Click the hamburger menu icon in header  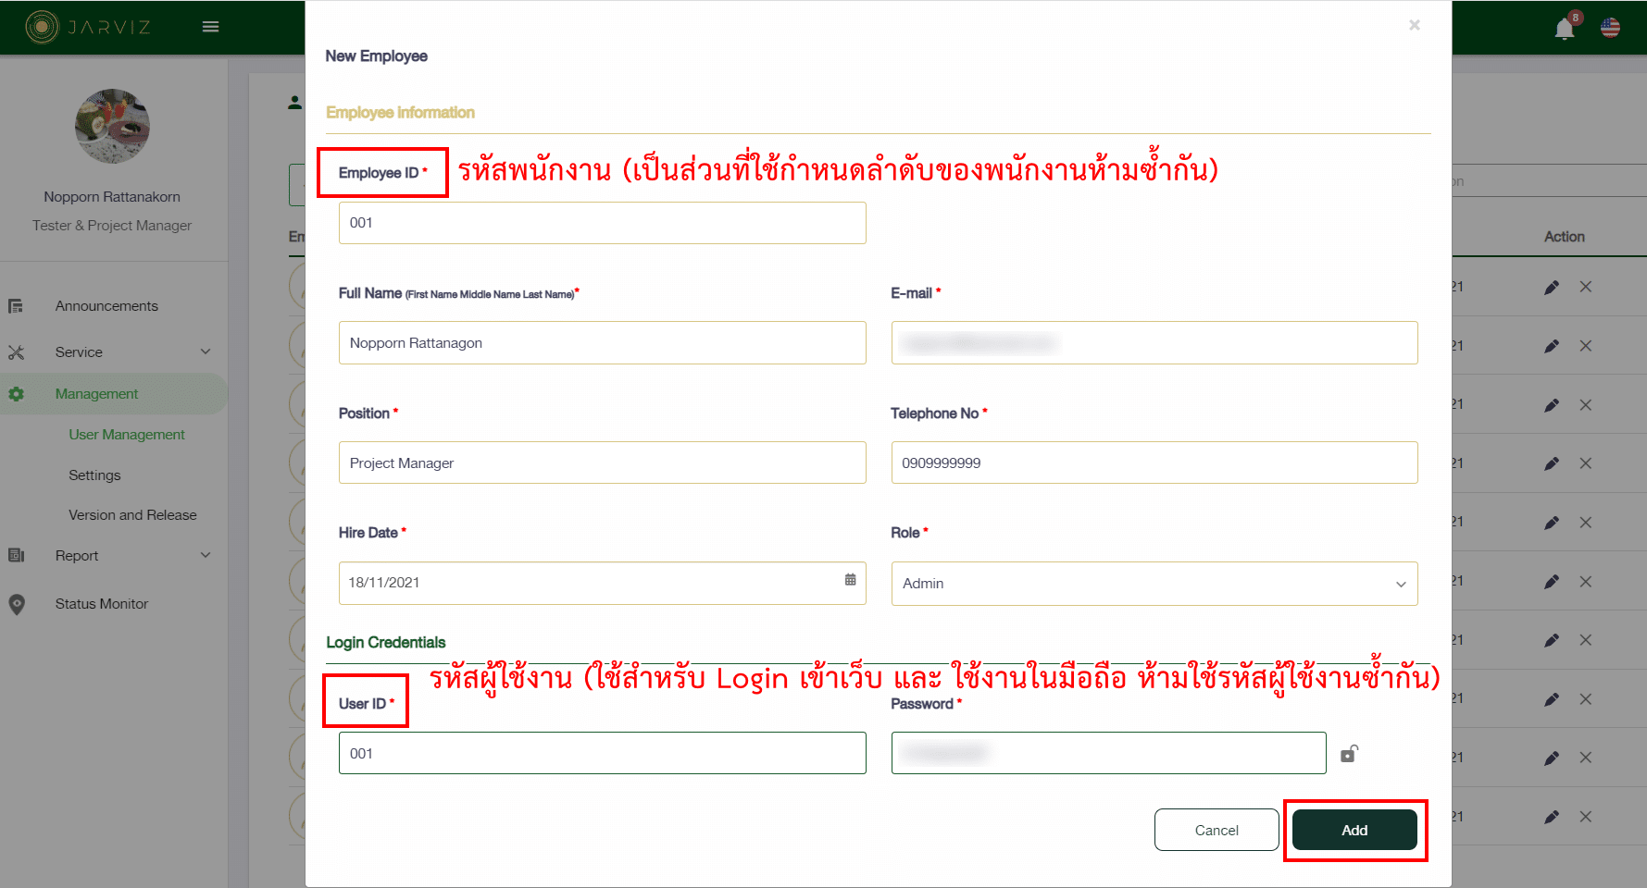[x=210, y=27]
